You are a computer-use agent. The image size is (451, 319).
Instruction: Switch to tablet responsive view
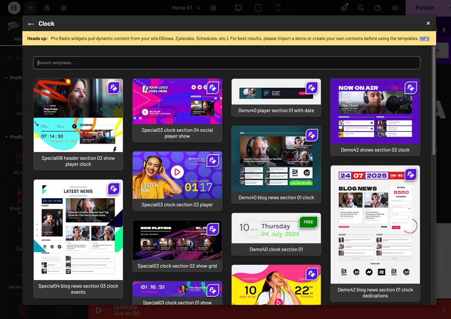click(259, 8)
